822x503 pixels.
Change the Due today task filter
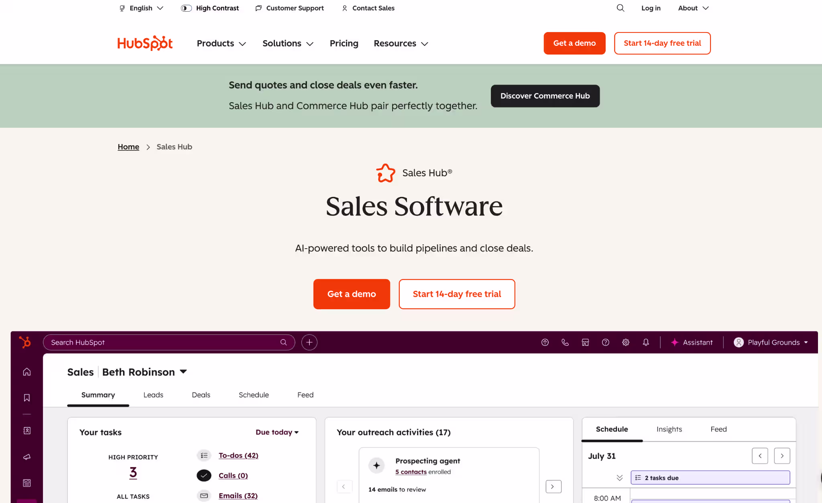pos(277,432)
